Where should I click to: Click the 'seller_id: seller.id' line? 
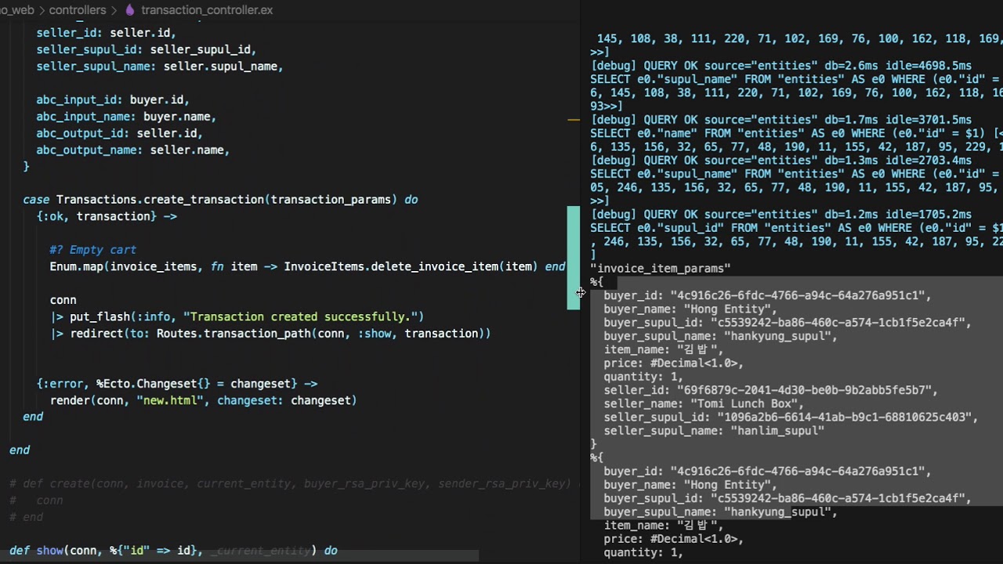(106, 33)
